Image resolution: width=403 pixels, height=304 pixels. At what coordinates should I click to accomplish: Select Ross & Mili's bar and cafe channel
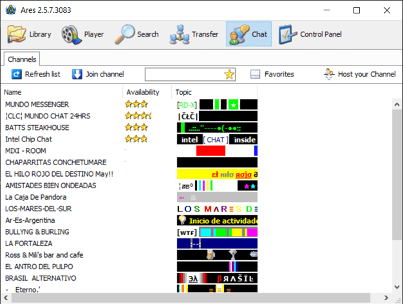(44, 255)
